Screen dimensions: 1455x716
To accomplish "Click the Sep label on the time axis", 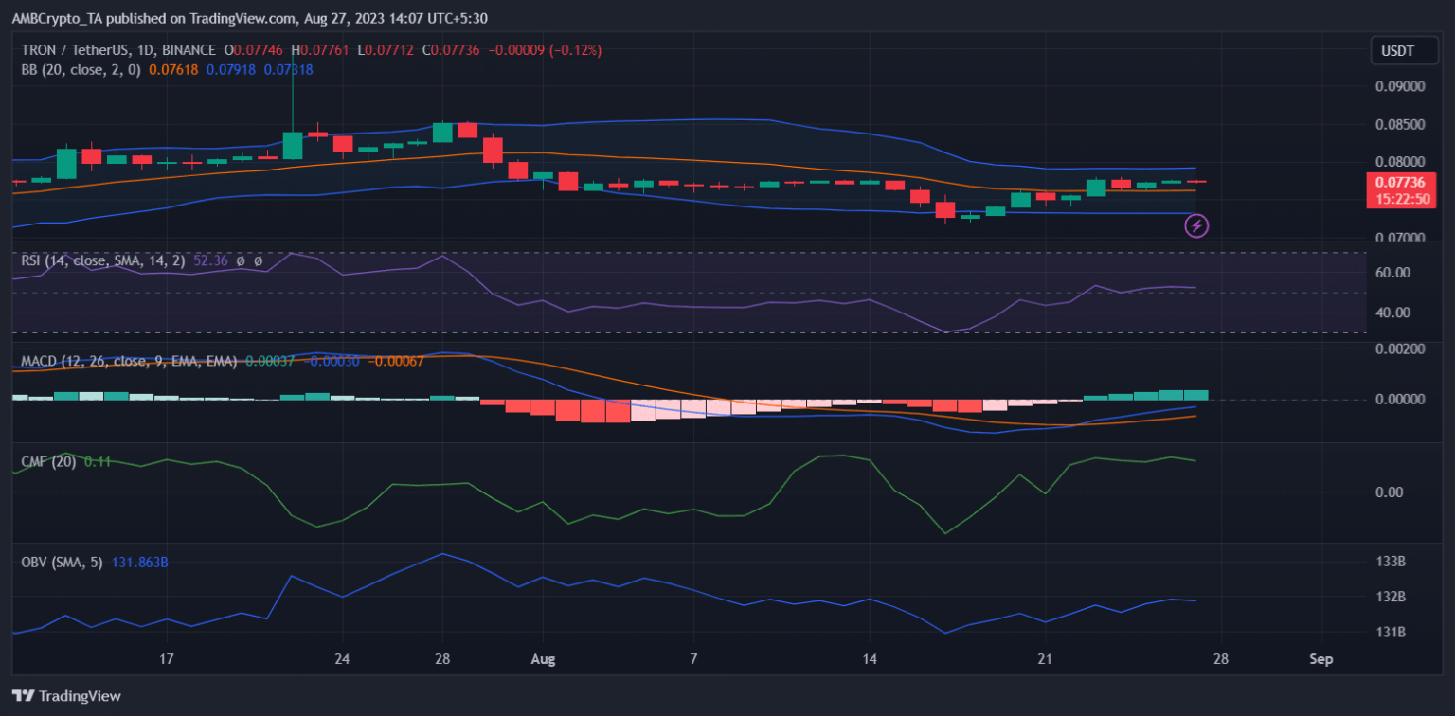I will click(1320, 659).
